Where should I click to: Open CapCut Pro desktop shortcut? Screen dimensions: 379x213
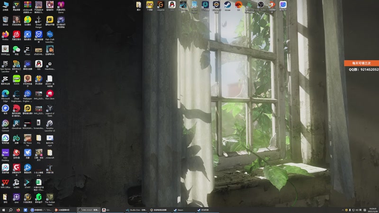point(5,80)
